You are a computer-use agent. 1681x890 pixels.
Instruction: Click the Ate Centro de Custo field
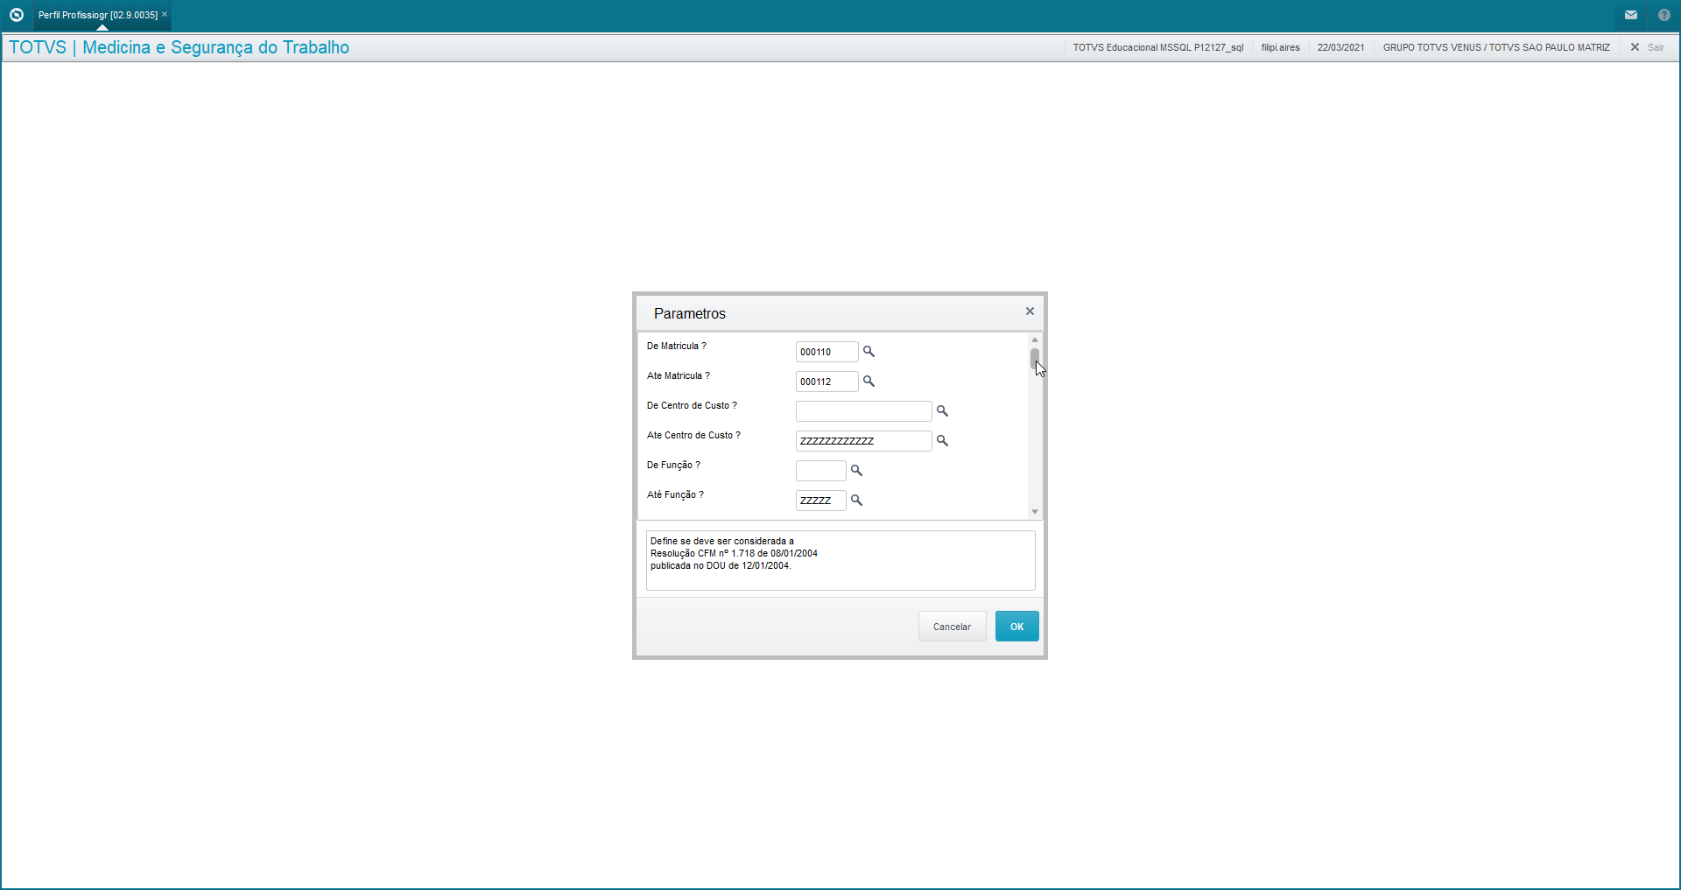point(863,441)
